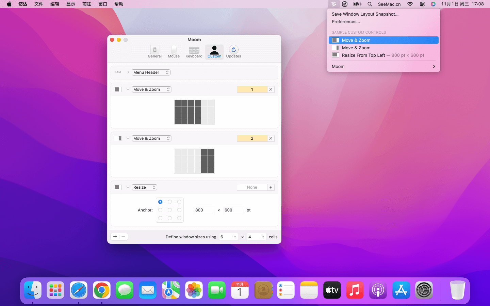Choose Resize From Top Left 800 × 600
Image resolution: width=490 pixels, height=306 pixels.
[x=383, y=55]
